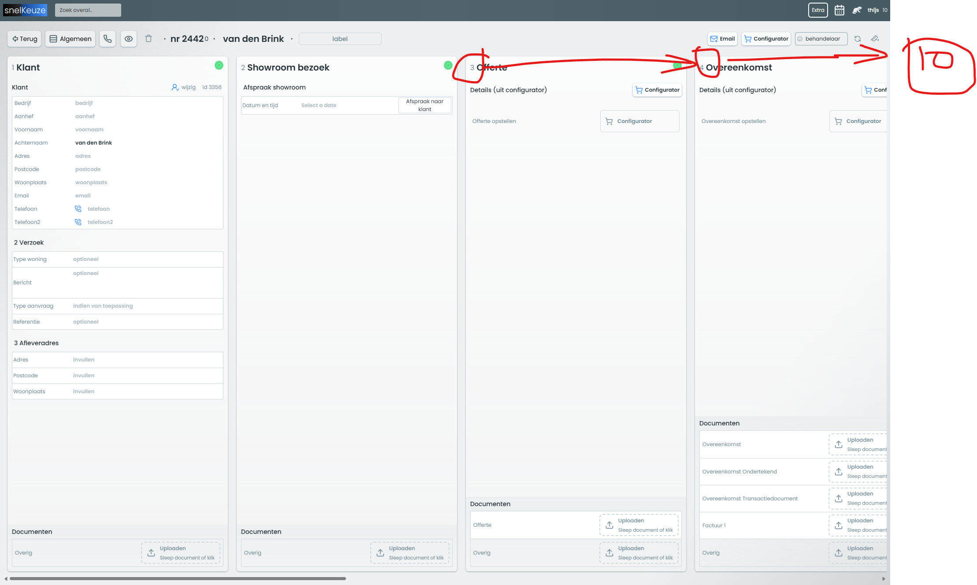Click the pen/highlighter icon at top right
The height and width of the screenshot is (585, 977).
click(x=875, y=39)
